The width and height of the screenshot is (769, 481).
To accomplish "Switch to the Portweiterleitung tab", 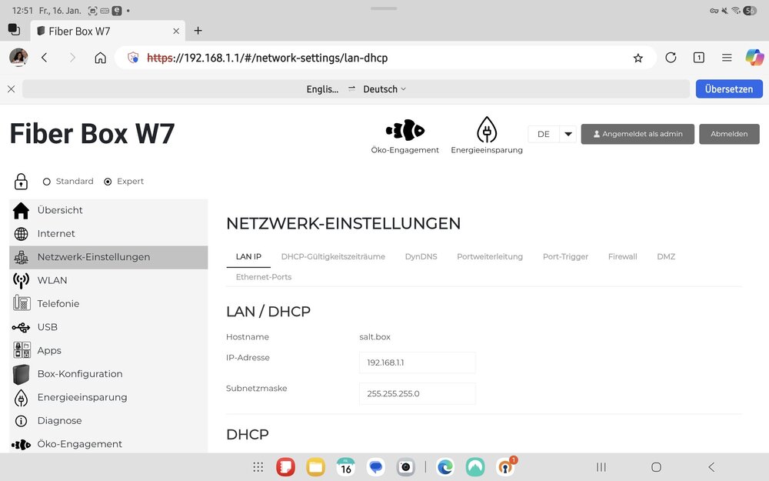I will click(x=489, y=257).
